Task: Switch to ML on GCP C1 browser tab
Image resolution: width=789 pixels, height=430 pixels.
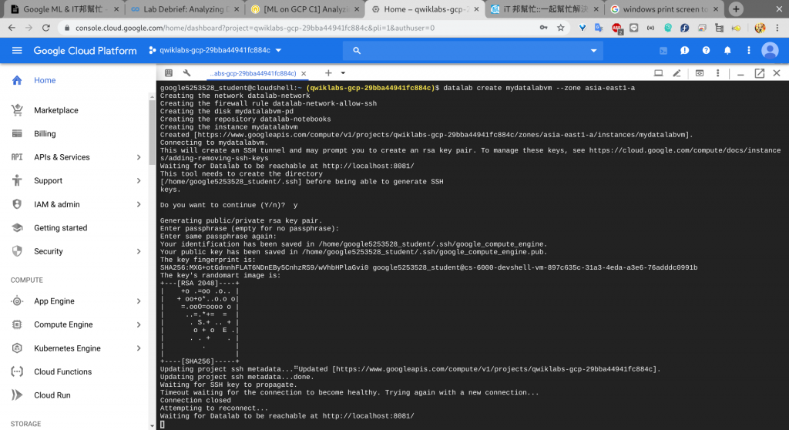Action: pos(305,9)
